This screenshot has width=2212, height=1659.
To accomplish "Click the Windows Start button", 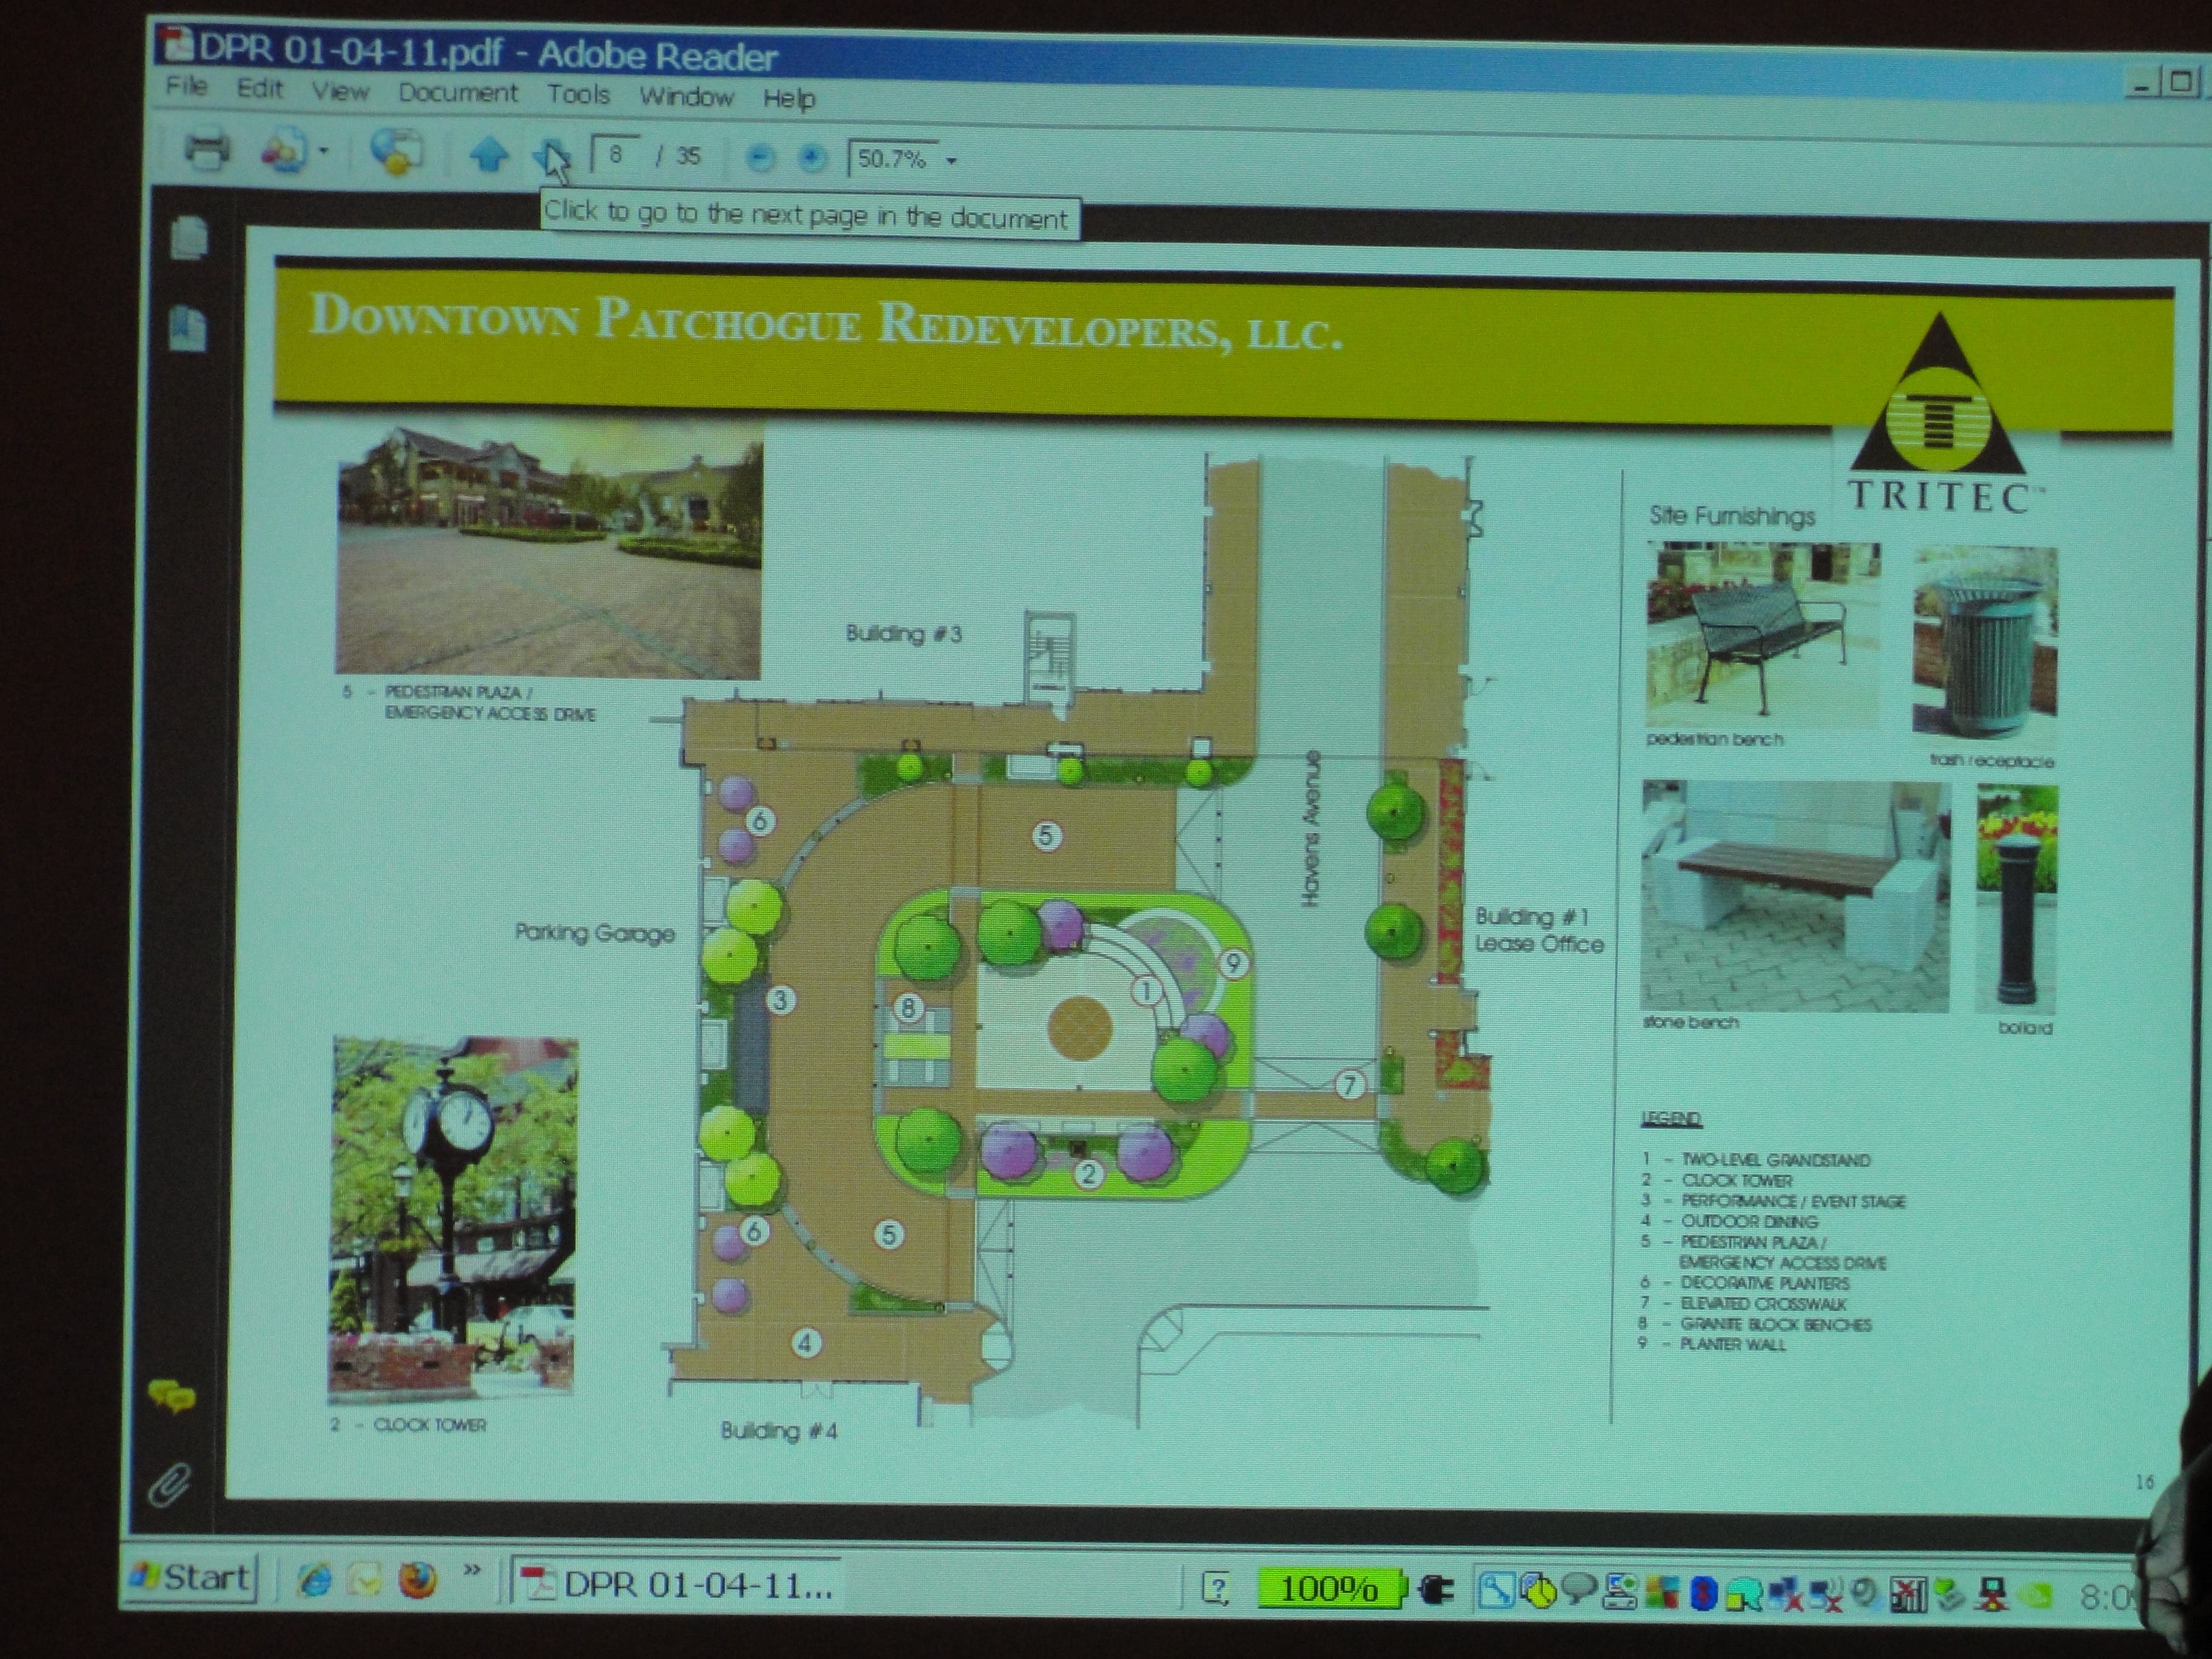I will (190, 1578).
